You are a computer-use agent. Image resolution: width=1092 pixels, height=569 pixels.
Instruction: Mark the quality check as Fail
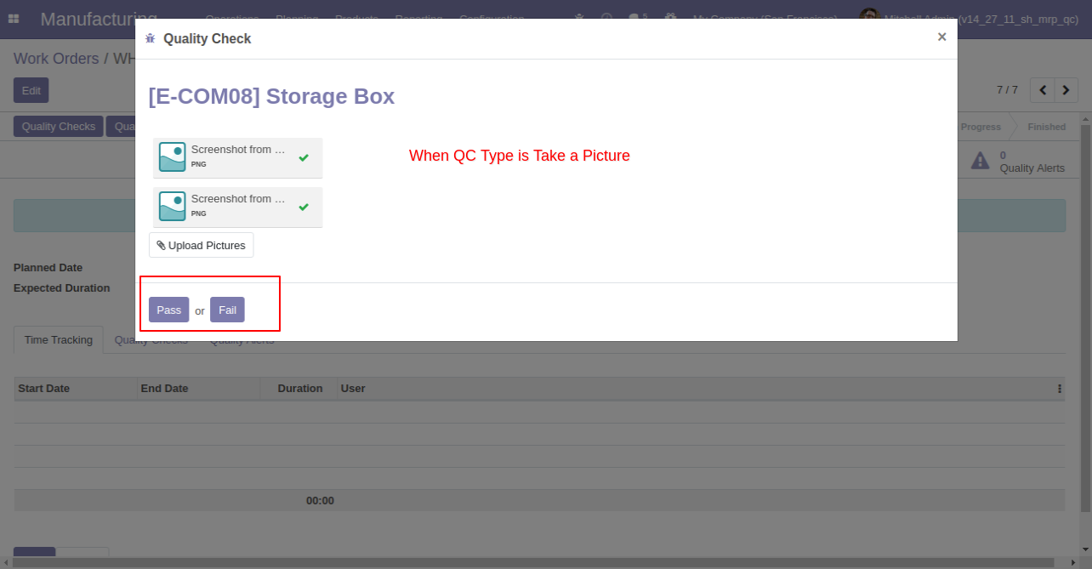click(227, 310)
